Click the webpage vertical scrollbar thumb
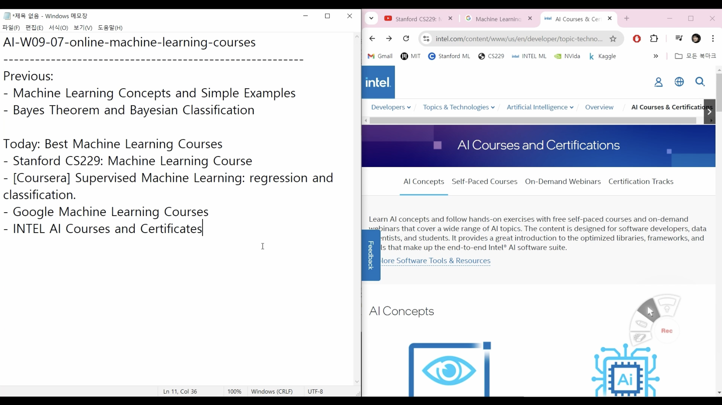 click(x=719, y=92)
